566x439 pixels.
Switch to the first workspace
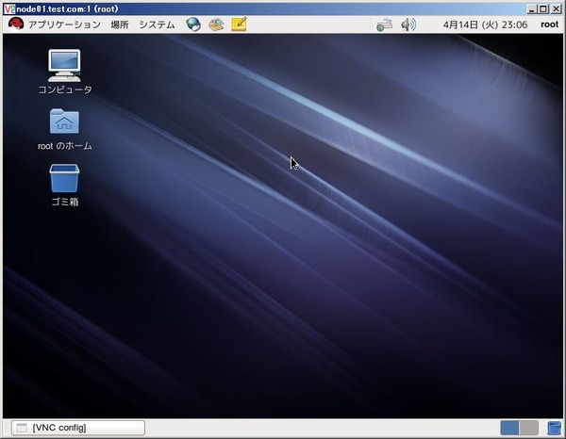(x=509, y=429)
